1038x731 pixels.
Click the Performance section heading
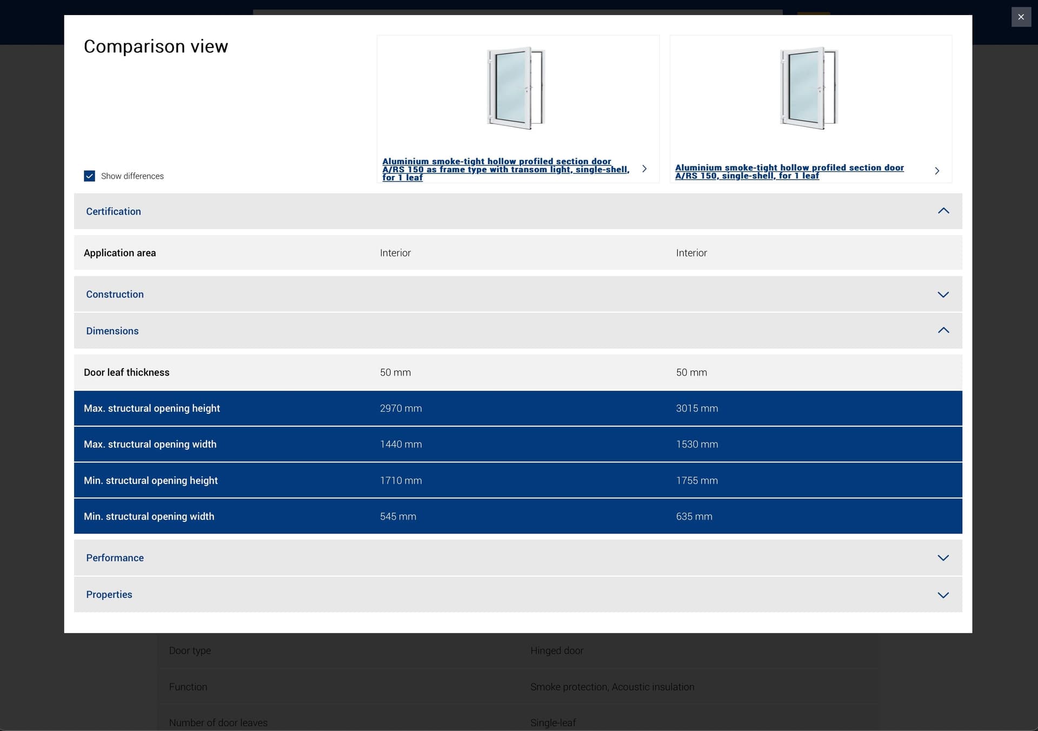pos(115,558)
